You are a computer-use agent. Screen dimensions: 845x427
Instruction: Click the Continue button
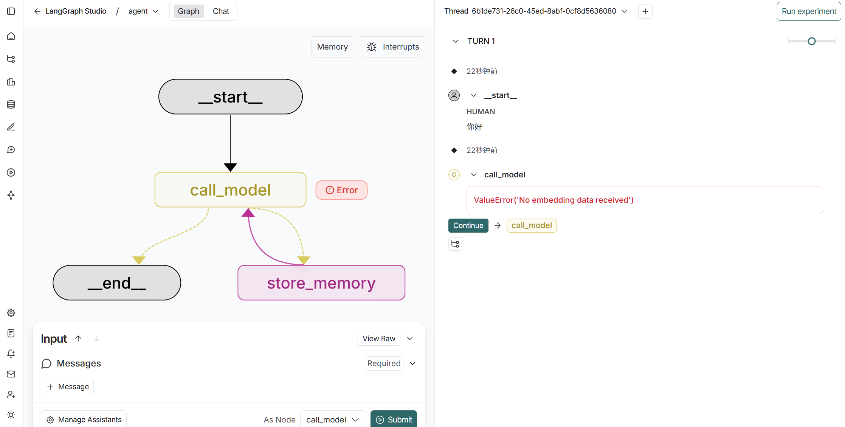468,225
